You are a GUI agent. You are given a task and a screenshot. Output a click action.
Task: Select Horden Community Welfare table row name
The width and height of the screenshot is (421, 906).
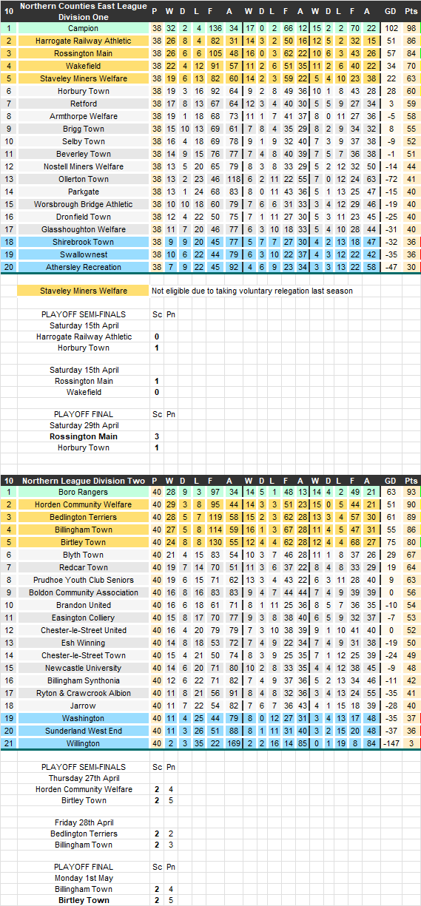pyautogui.click(x=83, y=504)
